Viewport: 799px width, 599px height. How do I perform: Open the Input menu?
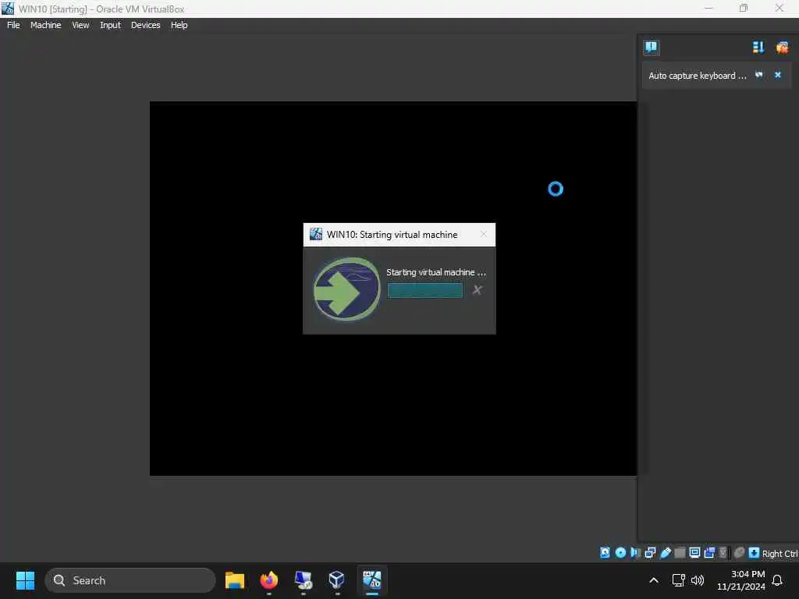(x=110, y=25)
